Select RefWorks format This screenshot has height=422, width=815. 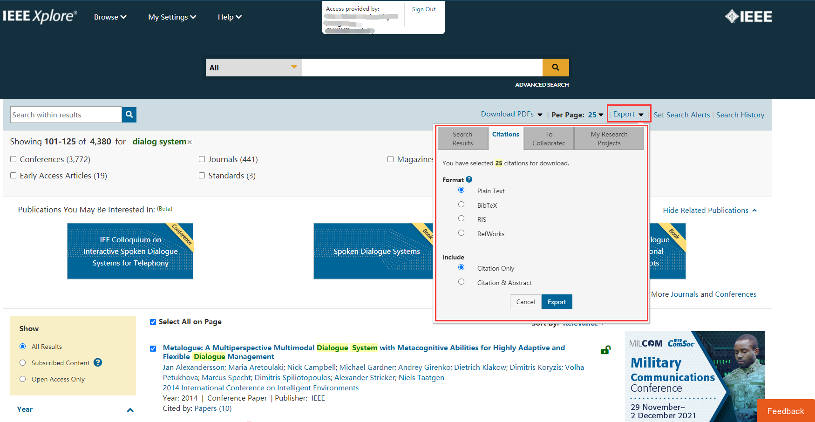click(x=461, y=233)
